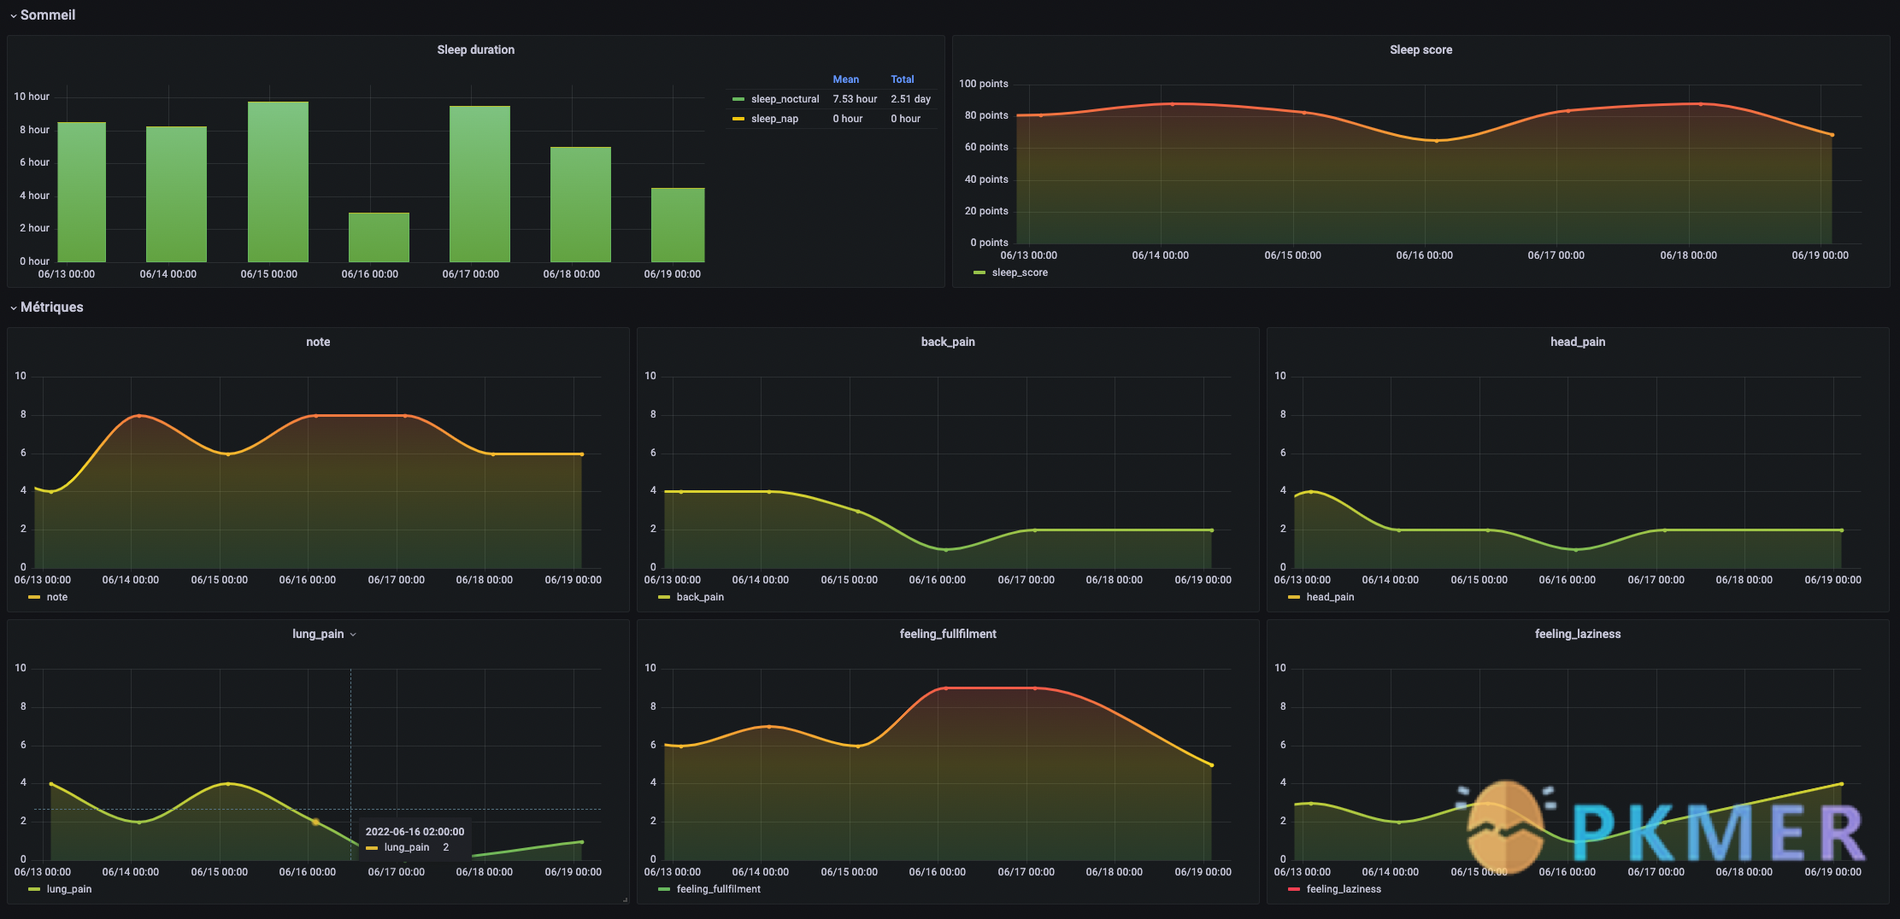Click the 06/13 sleep duration bar
The height and width of the screenshot is (919, 1900).
(x=82, y=192)
